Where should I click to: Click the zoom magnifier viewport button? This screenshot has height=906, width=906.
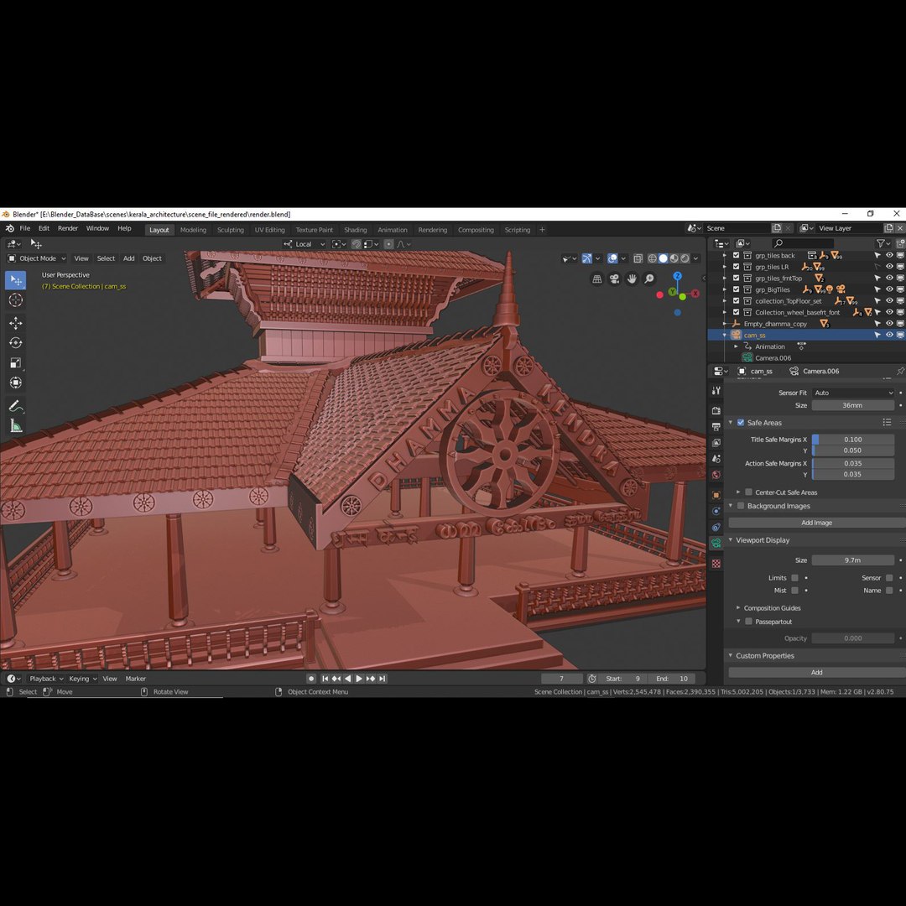(649, 279)
